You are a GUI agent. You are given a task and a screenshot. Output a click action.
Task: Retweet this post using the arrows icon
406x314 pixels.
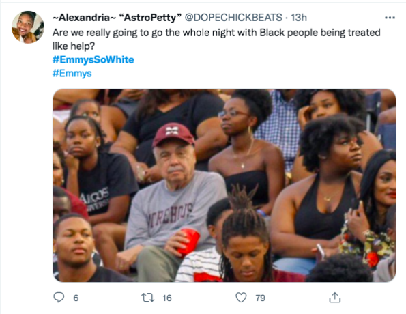point(148,298)
